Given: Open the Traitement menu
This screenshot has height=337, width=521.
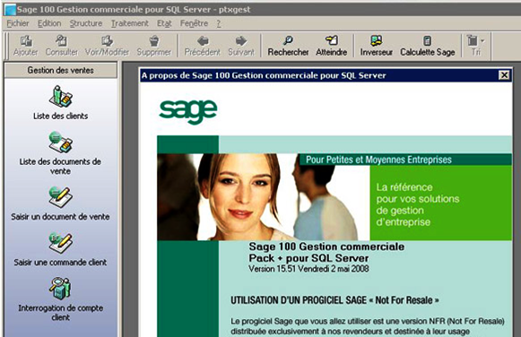Looking at the screenshot, I should tap(130, 23).
